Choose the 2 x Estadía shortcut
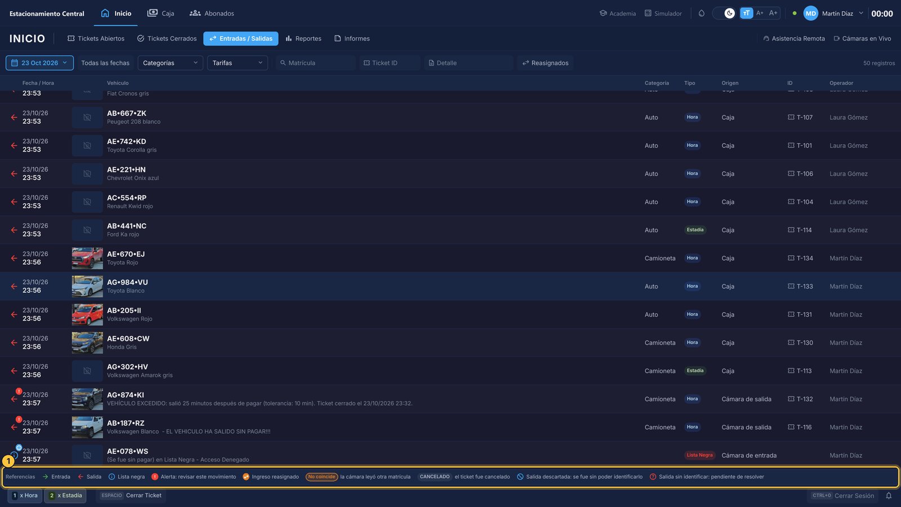The height and width of the screenshot is (507, 901). point(65,496)
